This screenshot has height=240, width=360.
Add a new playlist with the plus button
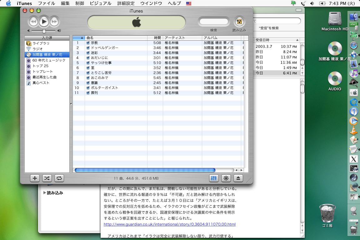point(35,178)
